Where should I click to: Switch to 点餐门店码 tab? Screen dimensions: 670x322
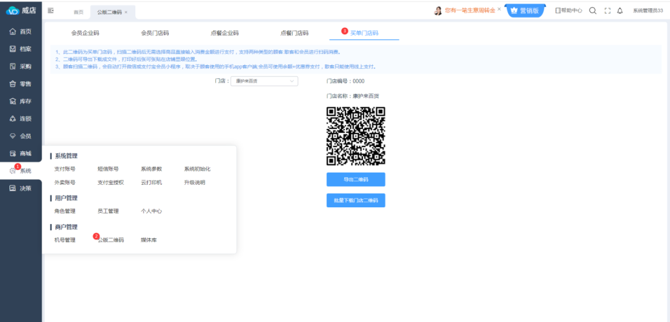click(294, 33)
